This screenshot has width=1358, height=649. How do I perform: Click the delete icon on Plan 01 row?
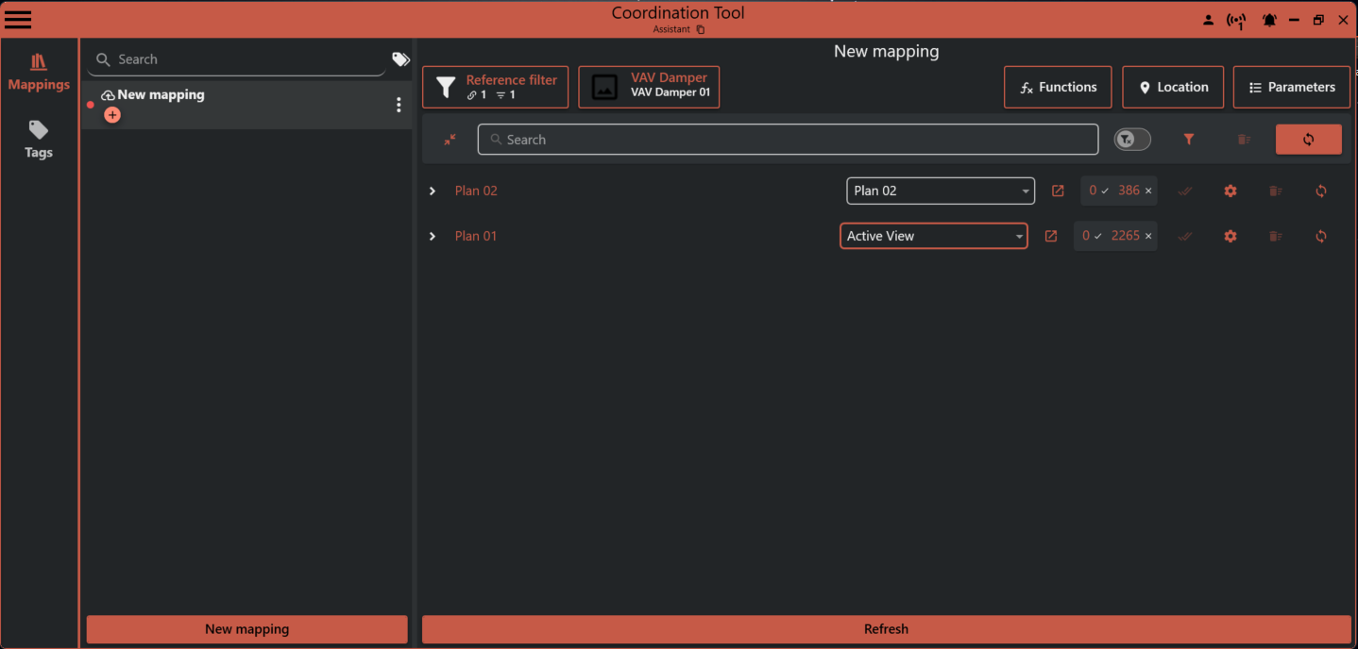(1276, 236)
